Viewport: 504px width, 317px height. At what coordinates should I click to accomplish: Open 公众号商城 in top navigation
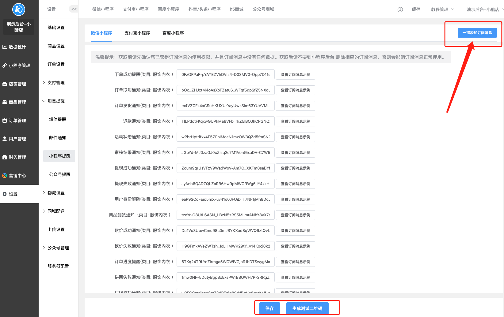(263, 9)
